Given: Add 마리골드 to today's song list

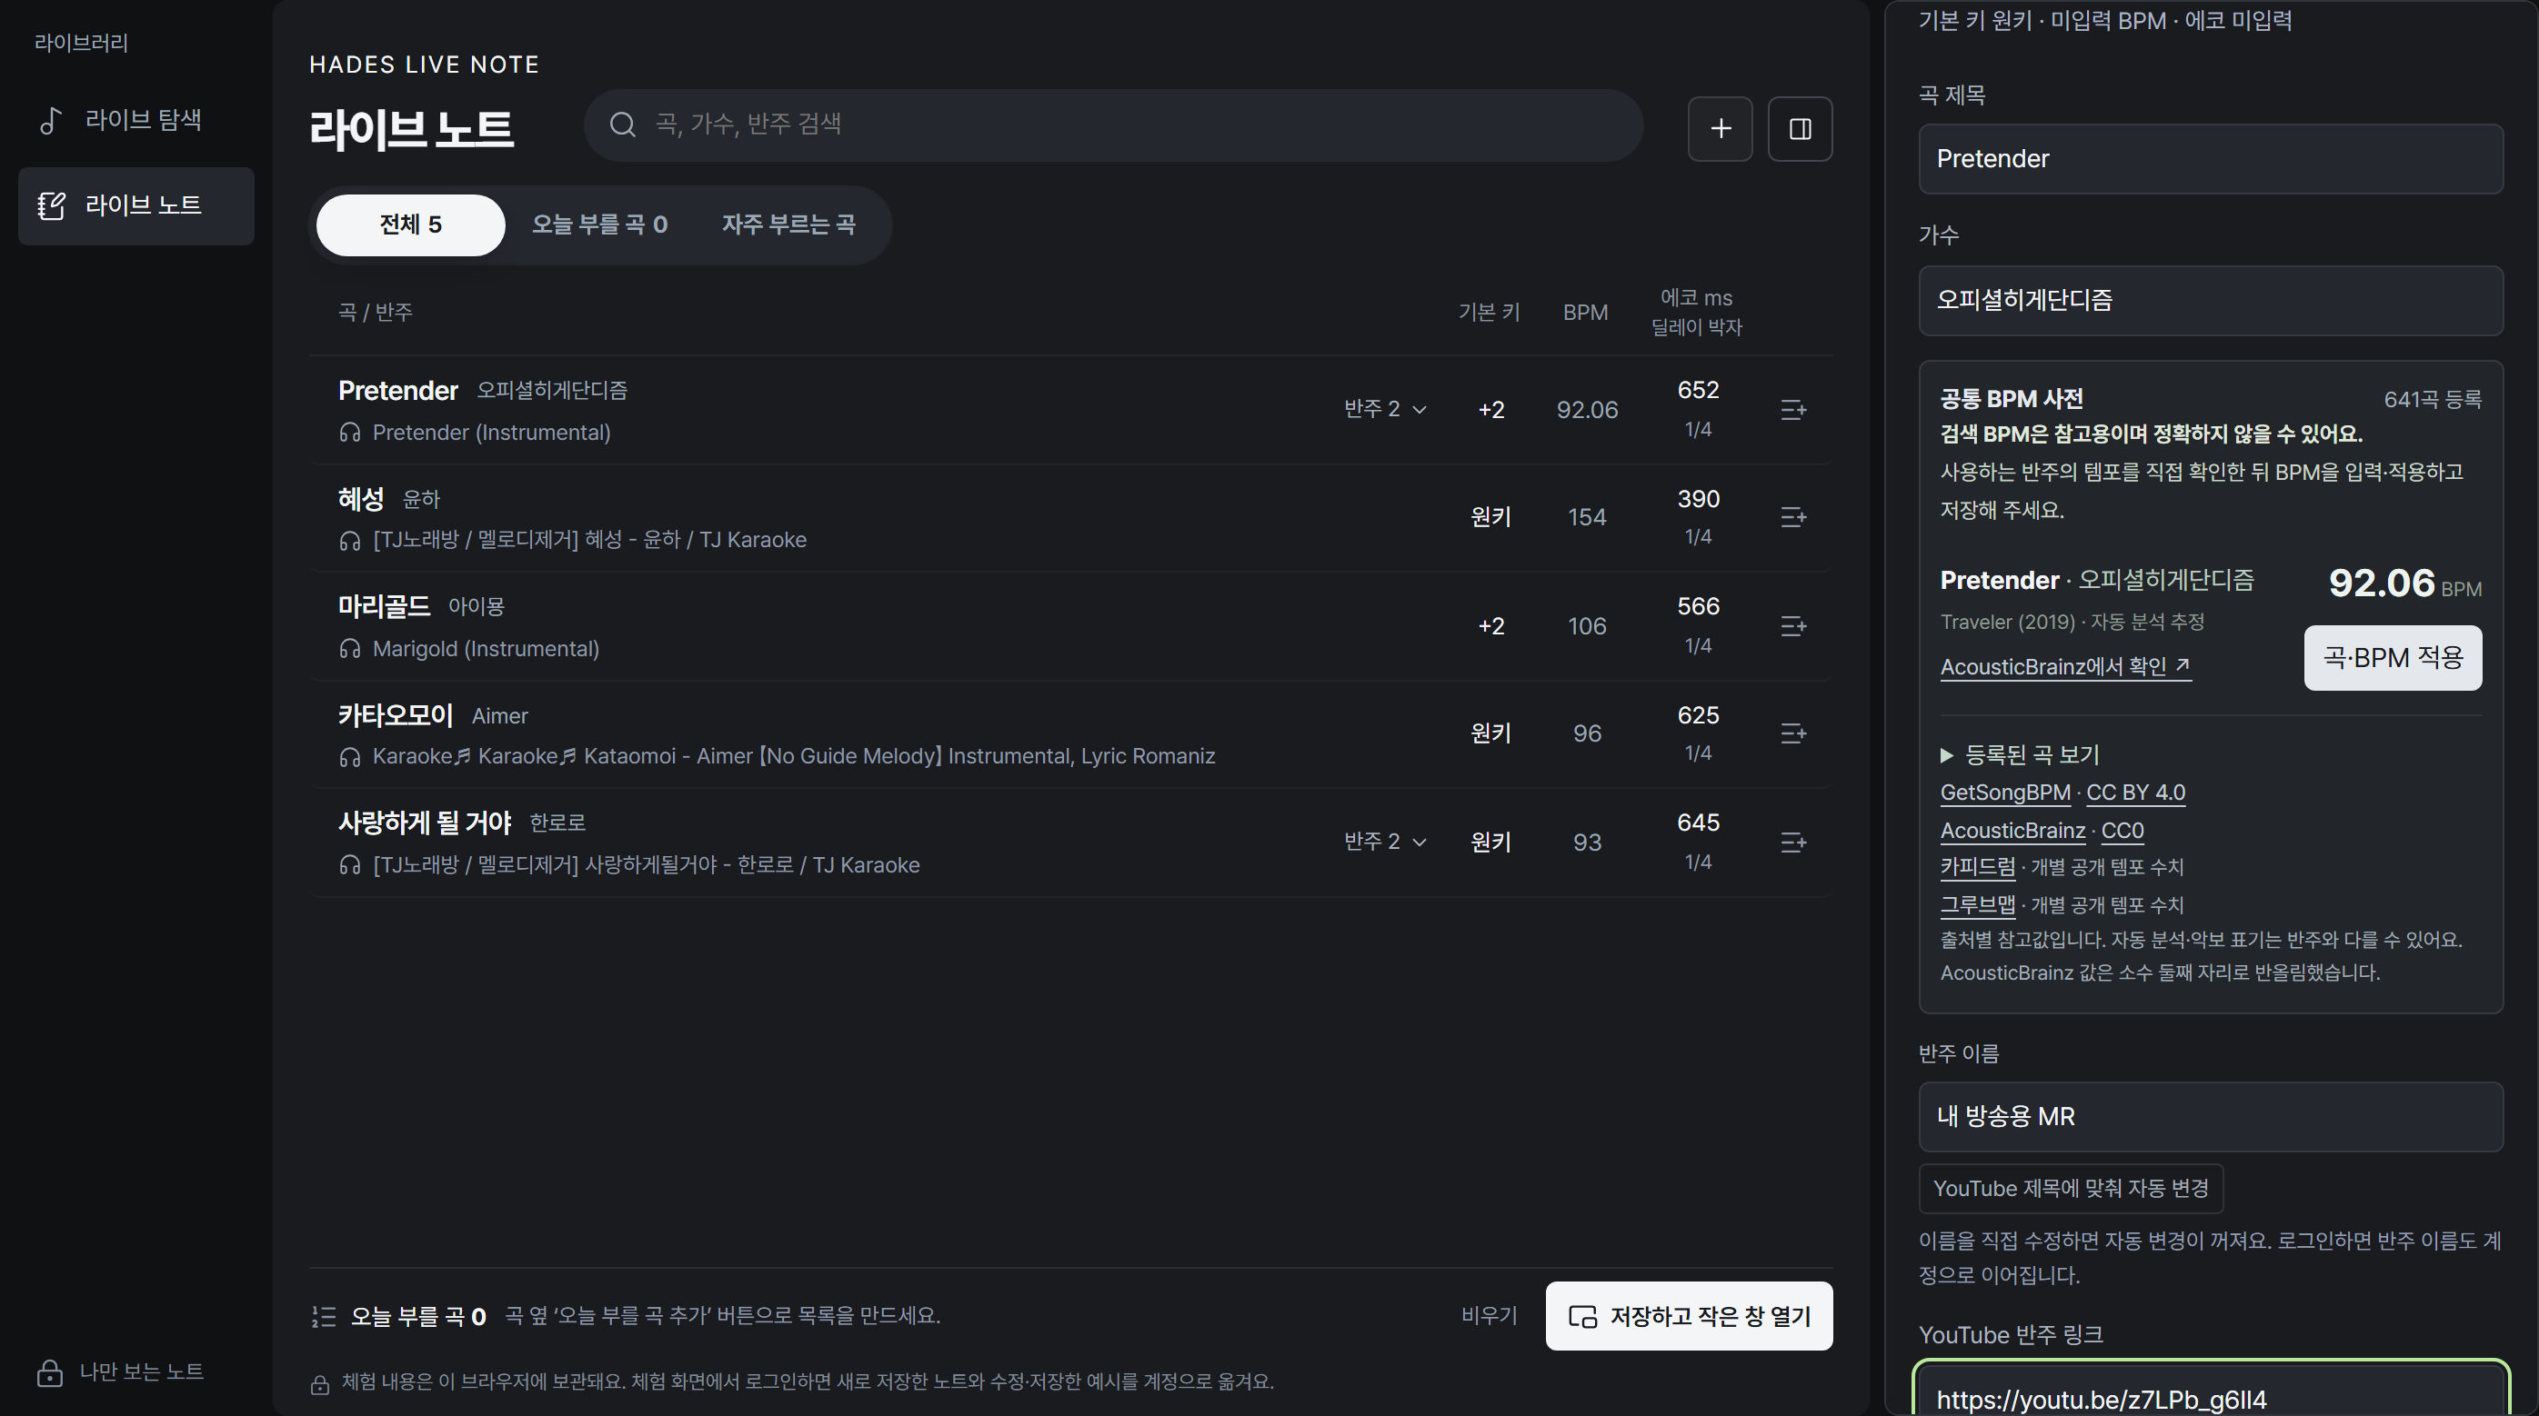Looking at the screenshot, I should pyautogui.click(x=1793, y=625).
